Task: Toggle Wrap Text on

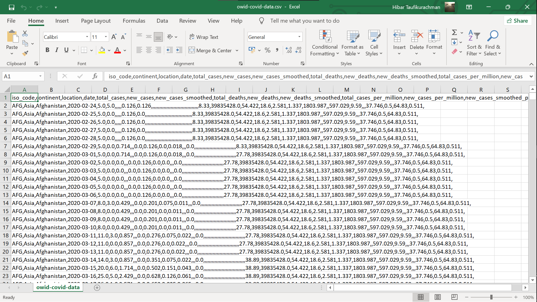Action: [x=204, y=37]
